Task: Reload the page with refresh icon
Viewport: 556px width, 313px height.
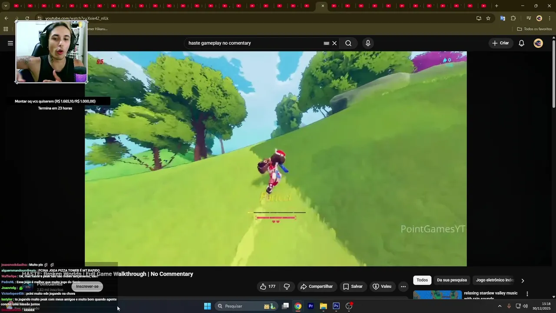Action: (27, 18)
